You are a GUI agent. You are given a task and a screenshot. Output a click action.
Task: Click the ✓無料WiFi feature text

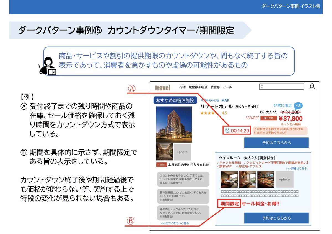click(225, 167)
